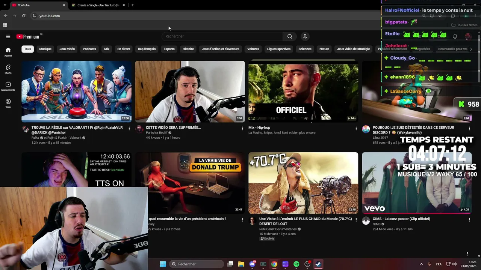Open the account avatar menu
Viewport: 481px width, 270px height.
pyautogui.click(x=468, y=36)
